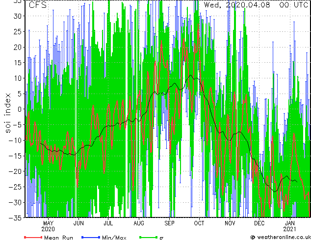Click the '30' y-axis tick label
Image resolution: width=311 pixels, height=240 pixels.
pos(18,16)
